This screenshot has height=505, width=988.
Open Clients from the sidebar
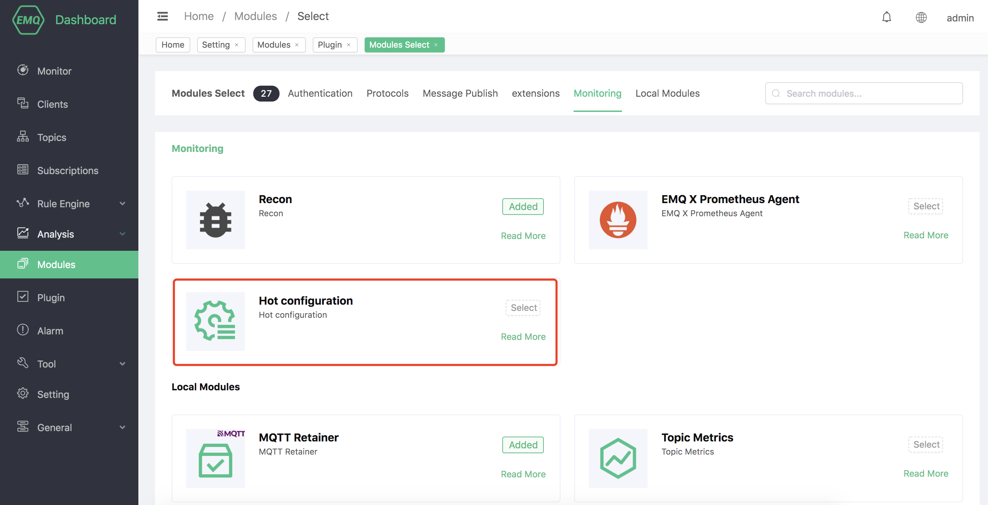tap(69, 104)
